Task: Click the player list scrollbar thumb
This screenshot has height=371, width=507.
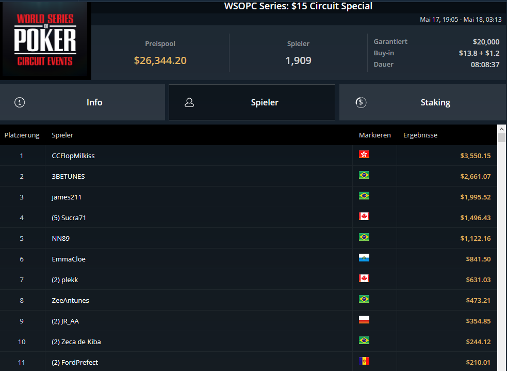Action: [x=501, y=138]
